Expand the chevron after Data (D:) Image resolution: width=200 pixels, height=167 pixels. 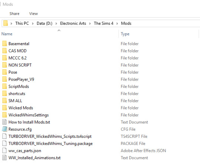pyautogui.click(x=56, y=24)
